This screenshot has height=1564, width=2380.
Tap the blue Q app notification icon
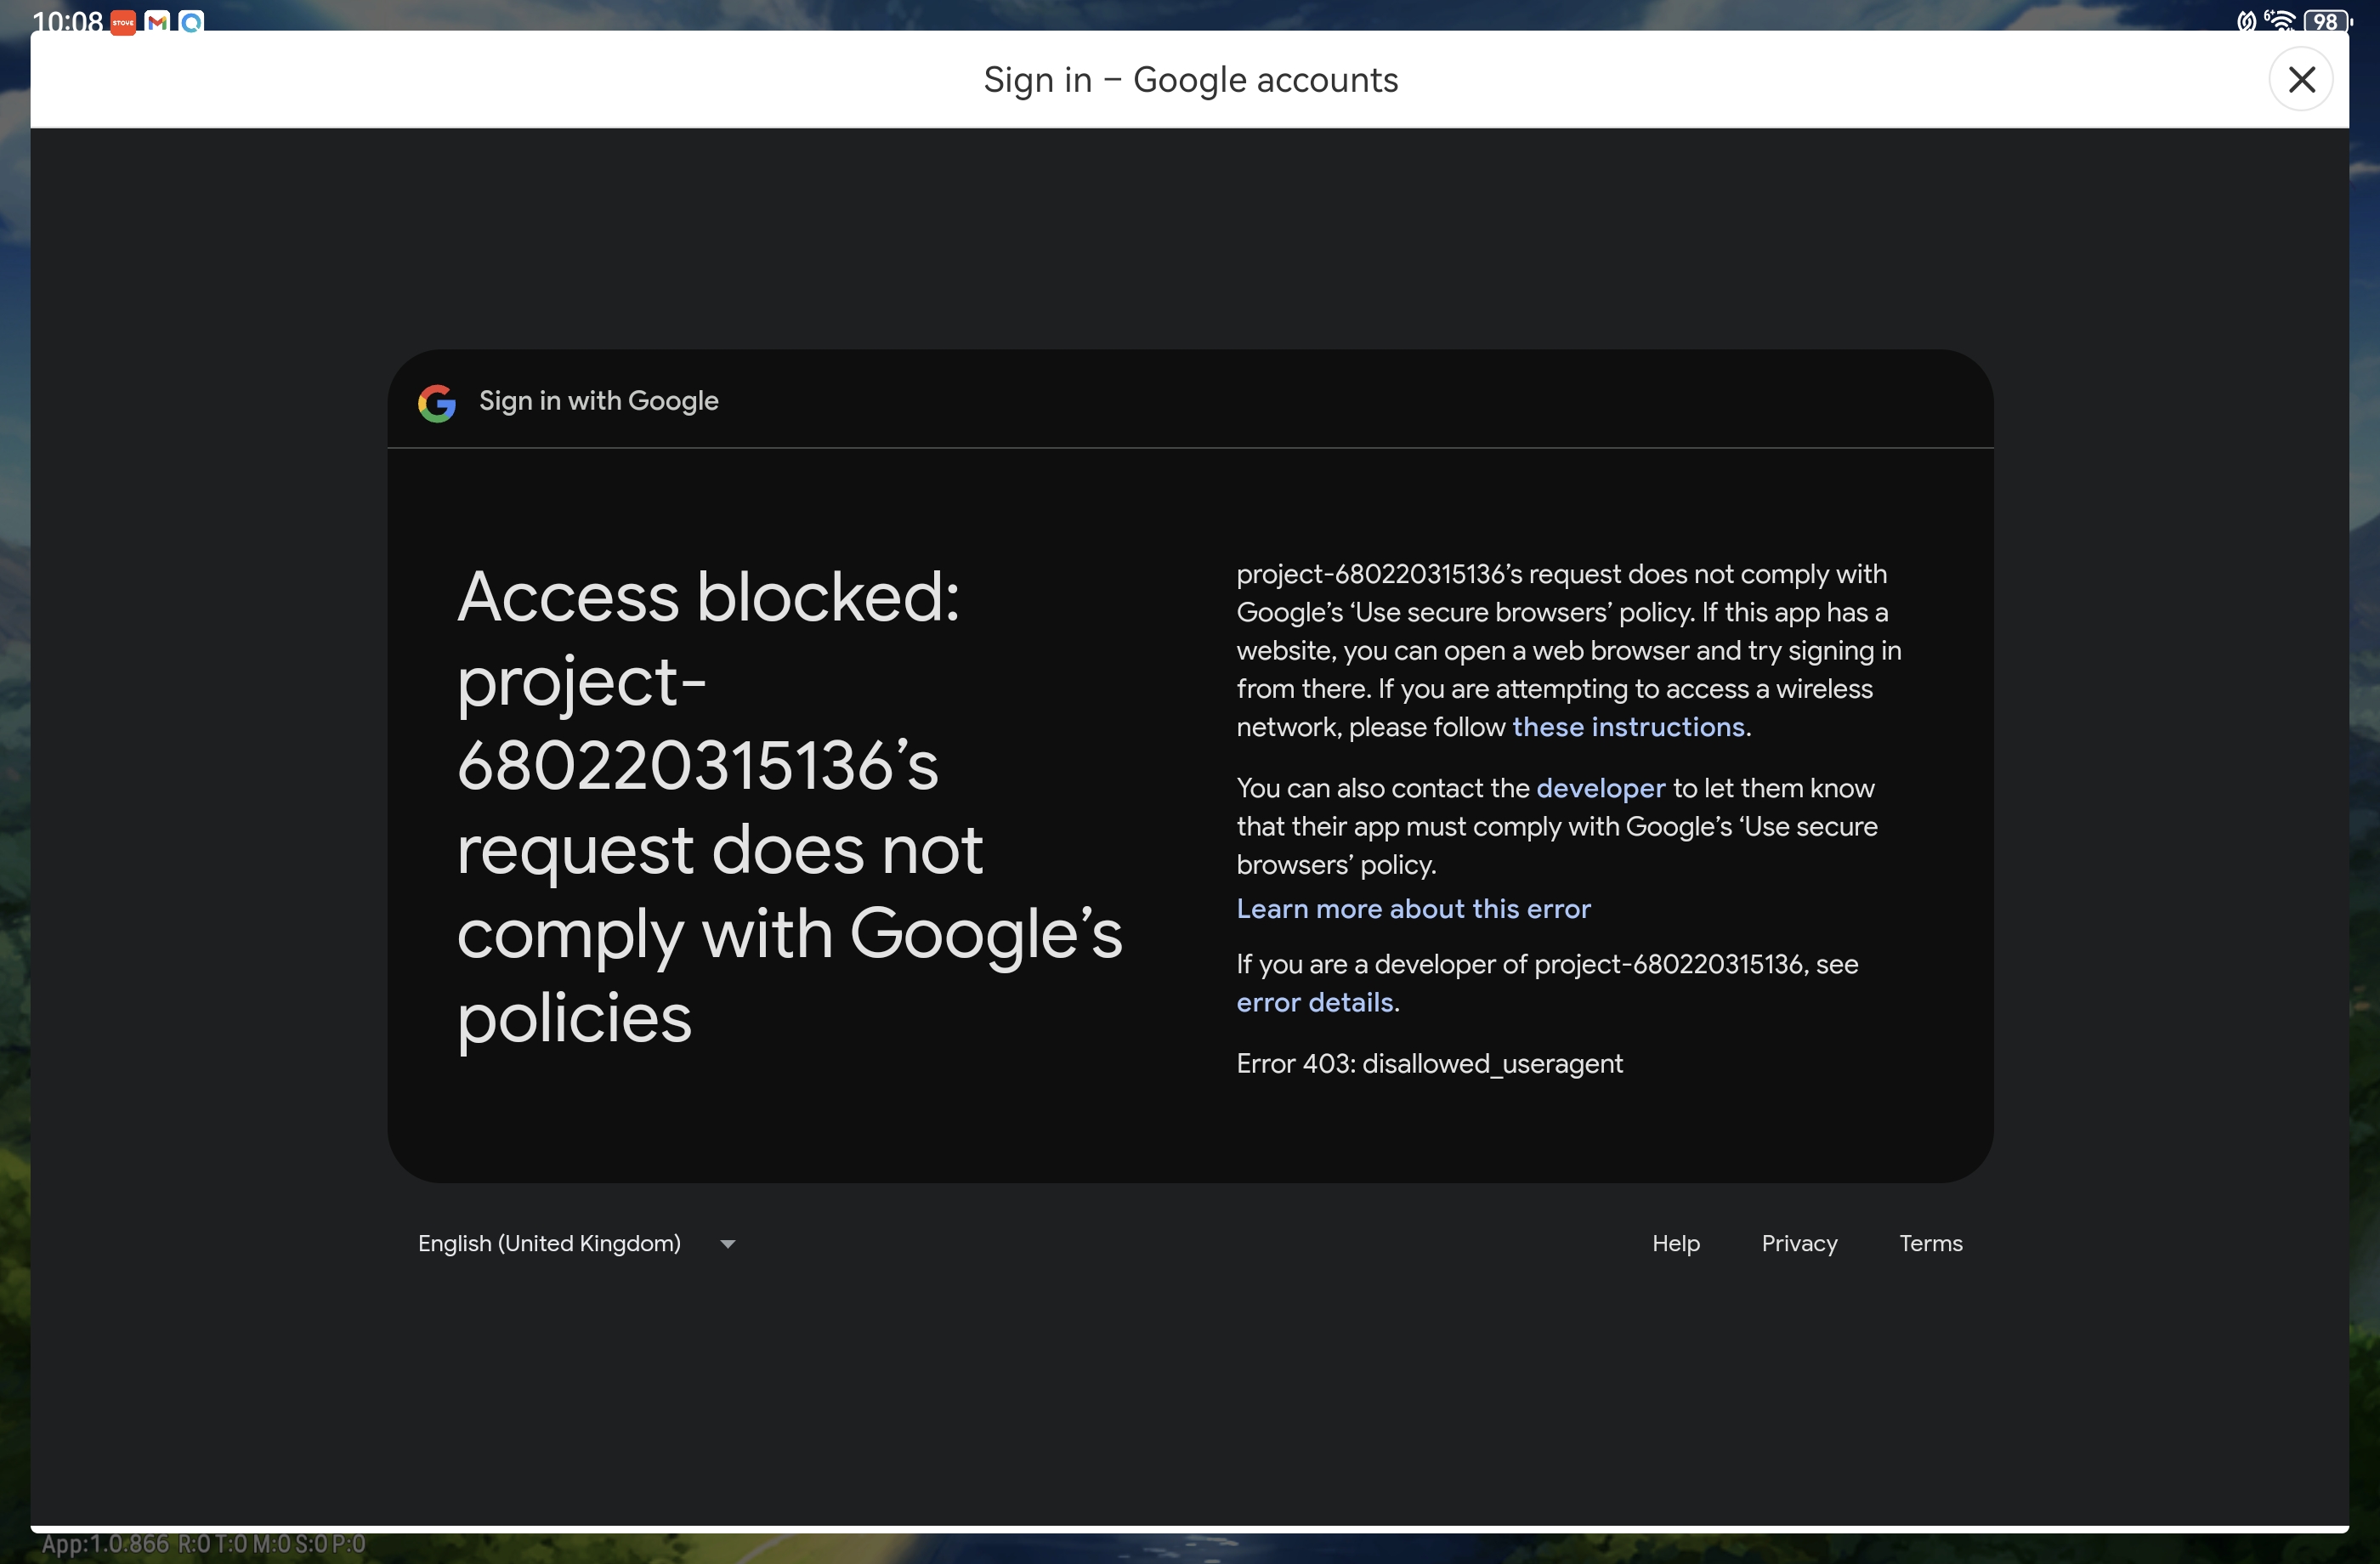coord(191,22)
